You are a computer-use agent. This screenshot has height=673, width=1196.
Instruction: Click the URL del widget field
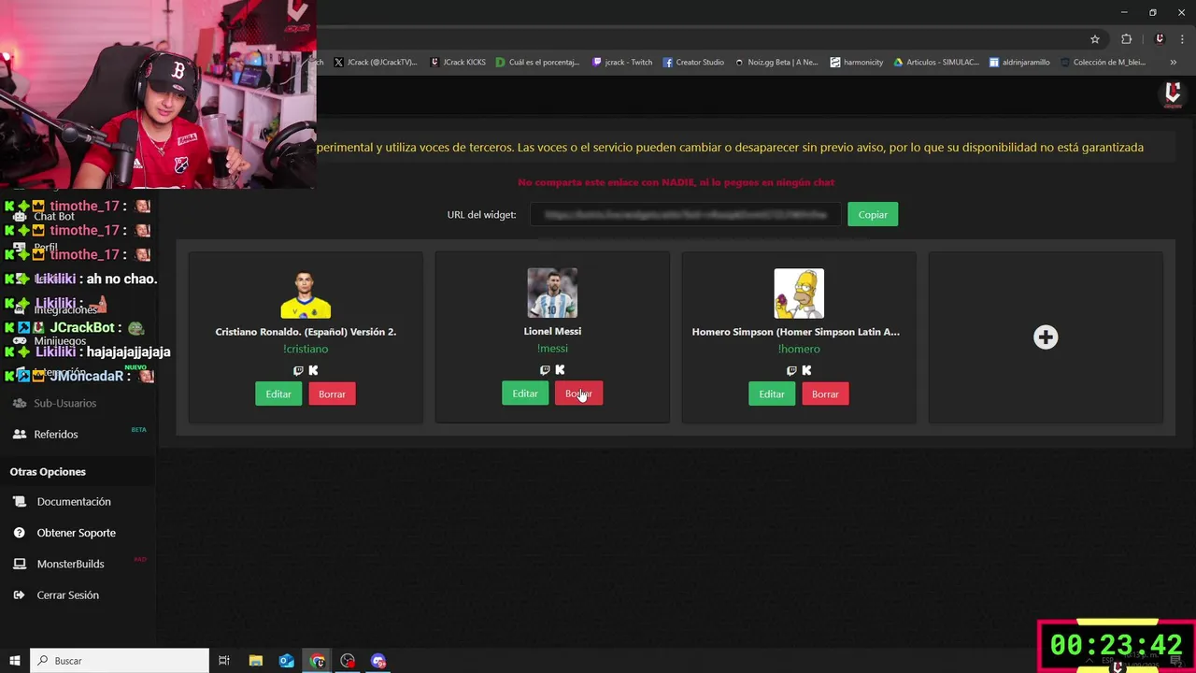point(686,214)
